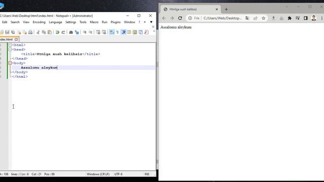Open Find with the binoculars icon
This screenshot has width=324, height=182.
pos(71,32)
